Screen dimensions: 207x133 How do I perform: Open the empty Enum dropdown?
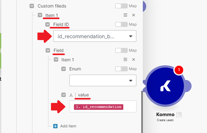(103, 80)
